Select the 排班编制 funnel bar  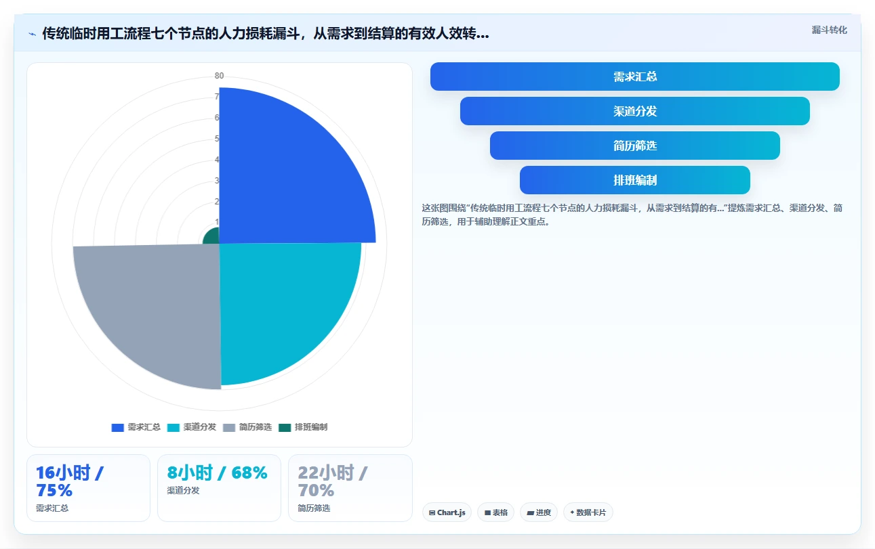tap(635, 180)
